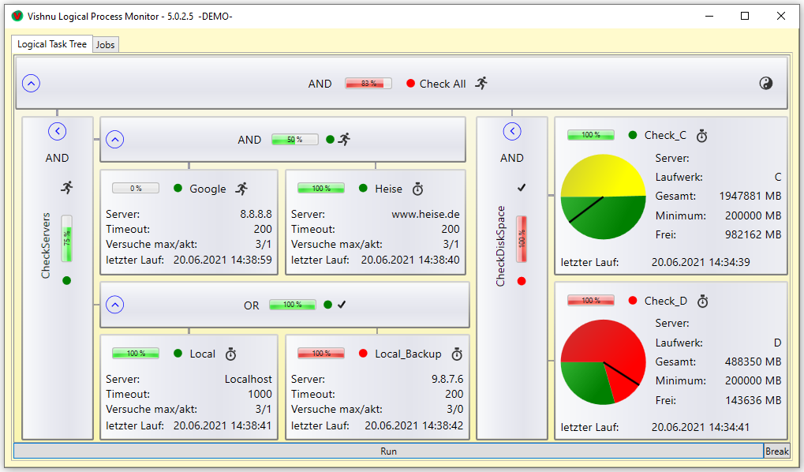Screen dimensions: 804x472
Task: Click the stopwatch icon next to Check_C
Action: (x=701, y=136)
